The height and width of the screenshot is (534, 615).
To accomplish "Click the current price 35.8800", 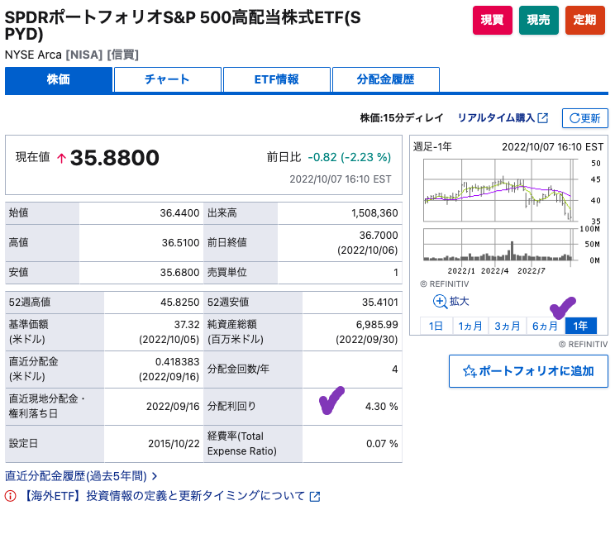I will [115, 158].
